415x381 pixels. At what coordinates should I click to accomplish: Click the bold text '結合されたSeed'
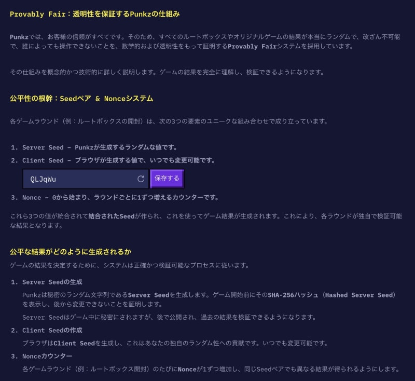[x=112, y=216]
